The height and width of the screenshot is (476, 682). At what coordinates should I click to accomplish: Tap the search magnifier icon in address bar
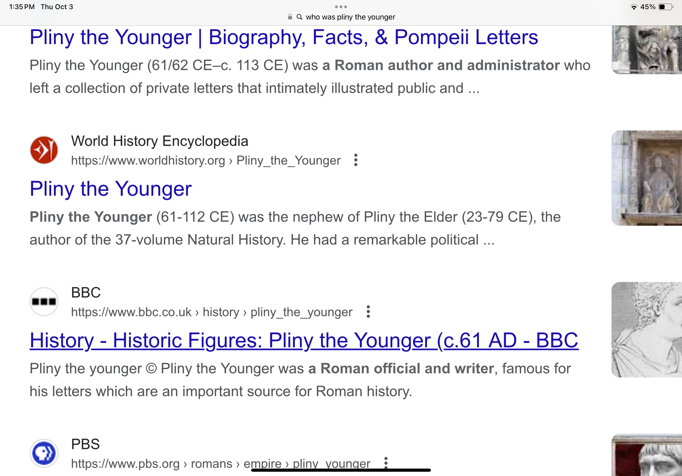tap(299, 17)
